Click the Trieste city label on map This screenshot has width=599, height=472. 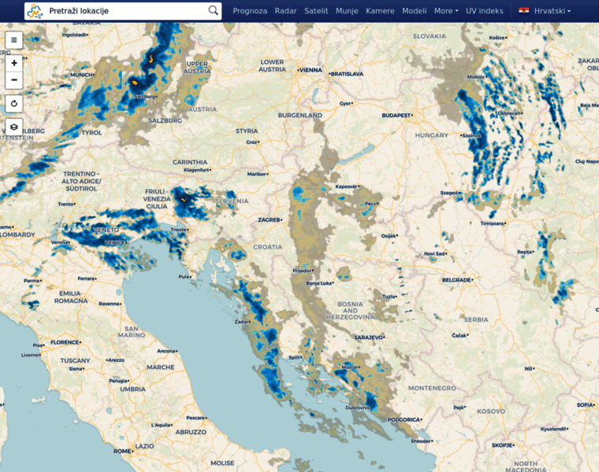point(178,230)
